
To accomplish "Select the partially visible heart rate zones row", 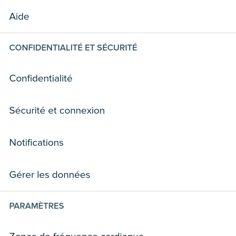I will [76, 233].
